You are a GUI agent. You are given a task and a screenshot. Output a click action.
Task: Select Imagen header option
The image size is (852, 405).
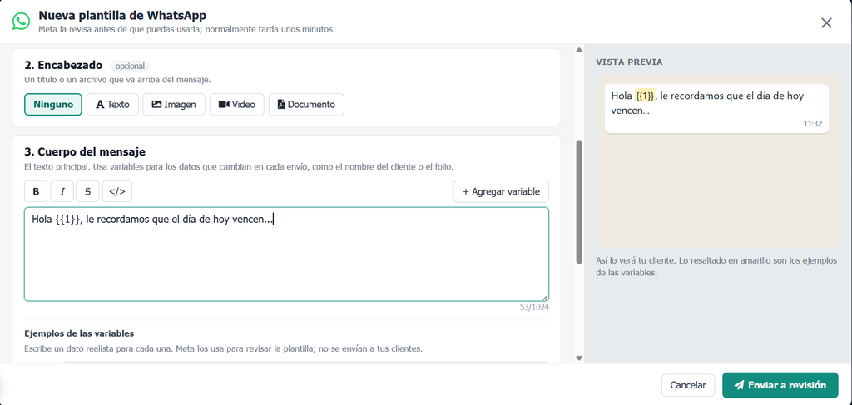pos(174,105)
